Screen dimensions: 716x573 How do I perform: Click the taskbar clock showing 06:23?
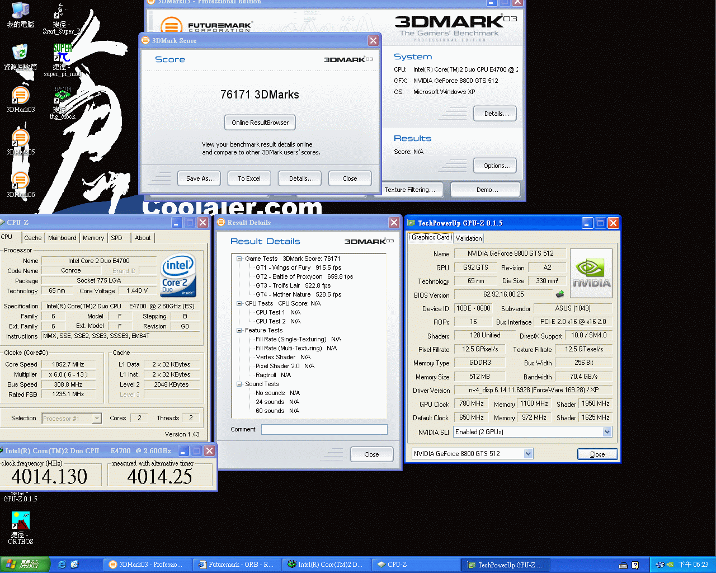coord(693,565)
